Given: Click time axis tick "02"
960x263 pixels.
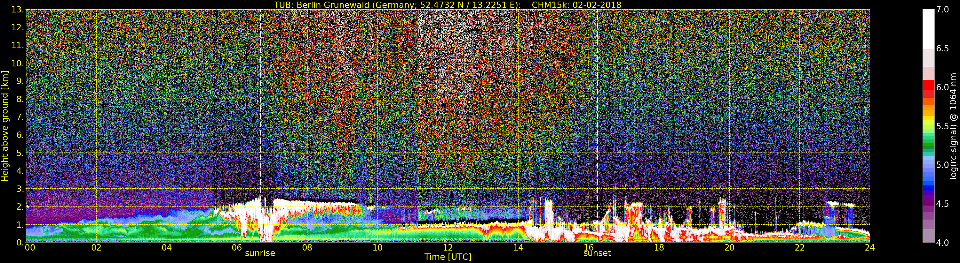Looking at the screenshot, I should [97, 247].
